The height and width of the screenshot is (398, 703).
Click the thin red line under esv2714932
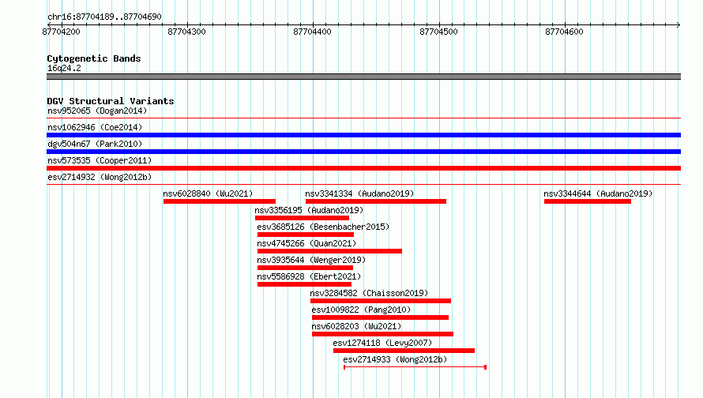coord(363,184)
